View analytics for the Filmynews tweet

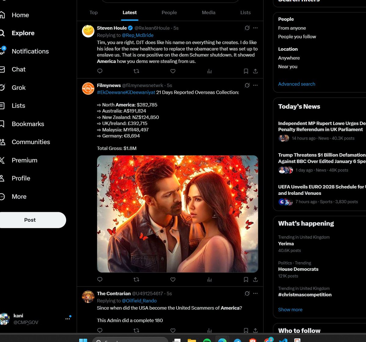(210, 279)
